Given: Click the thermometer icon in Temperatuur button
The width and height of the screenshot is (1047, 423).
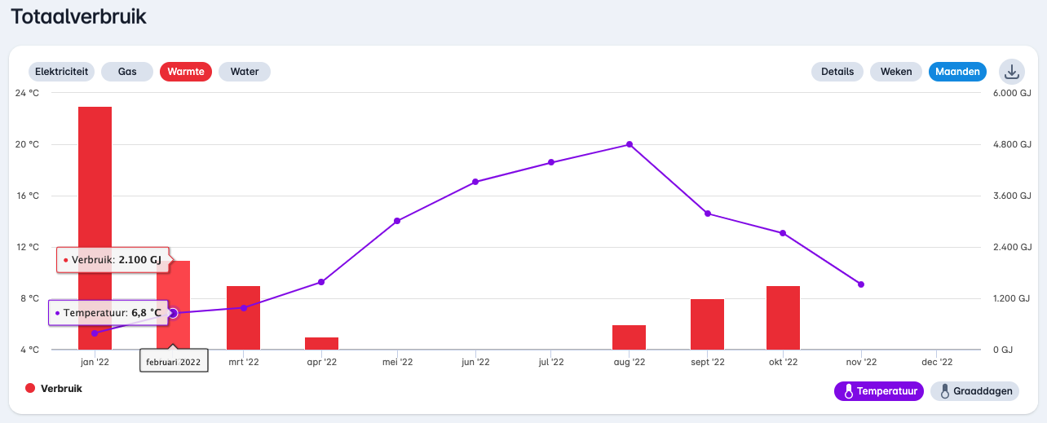Looking at the screenshot, I should [848, 391].
